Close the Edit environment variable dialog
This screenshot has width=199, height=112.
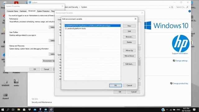[x=136, y=19]
